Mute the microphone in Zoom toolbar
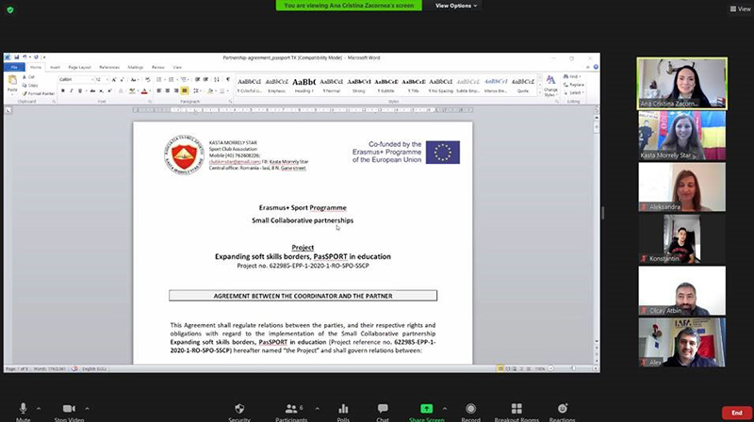 click(x=23, y=409)
